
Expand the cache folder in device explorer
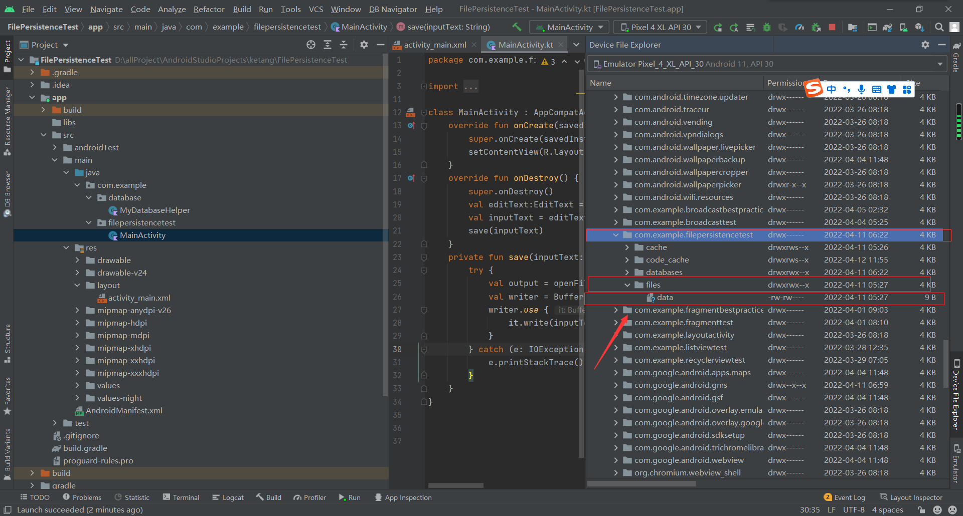click(627, 247)
